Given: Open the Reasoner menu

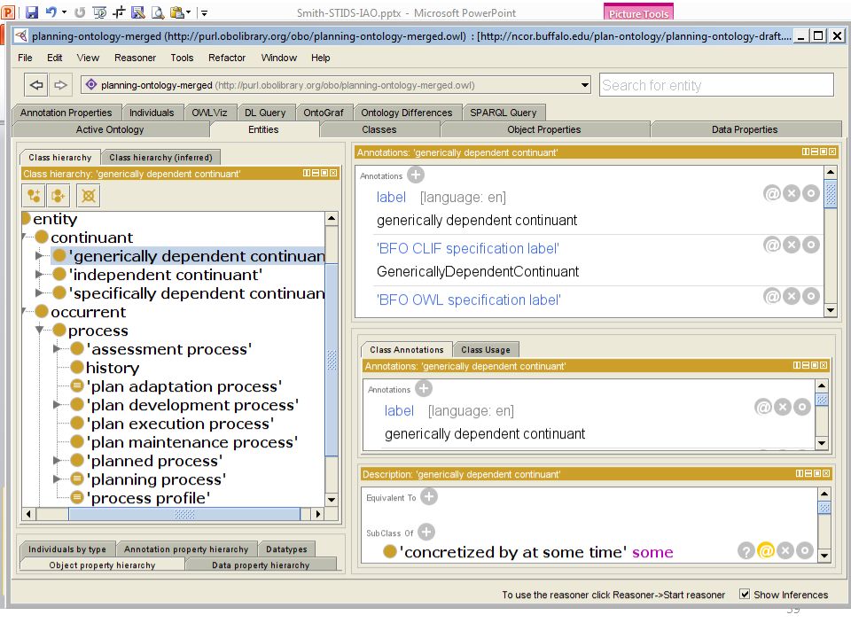Looking at the screenshot, I should click(x=135, y=58).
